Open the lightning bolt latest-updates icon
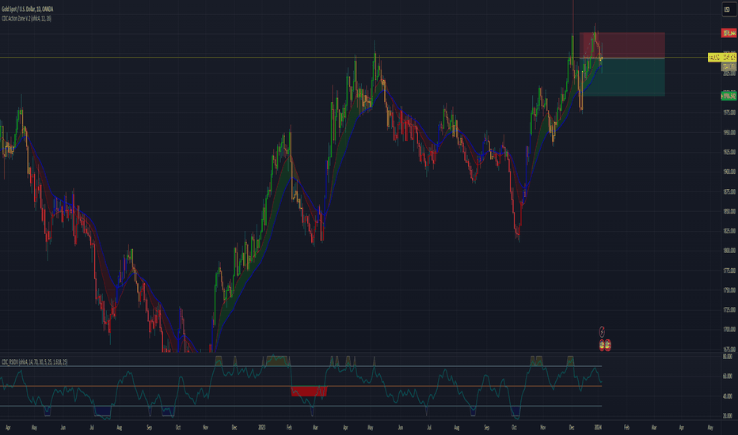The width and height of the screenshot is (738, 435). 602,331
